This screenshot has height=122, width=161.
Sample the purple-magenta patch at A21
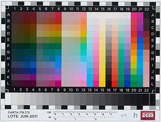[x=140, y=15]
